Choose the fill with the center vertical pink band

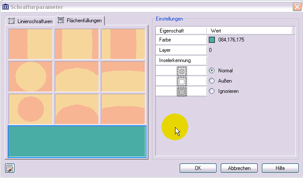pos(123,44)
